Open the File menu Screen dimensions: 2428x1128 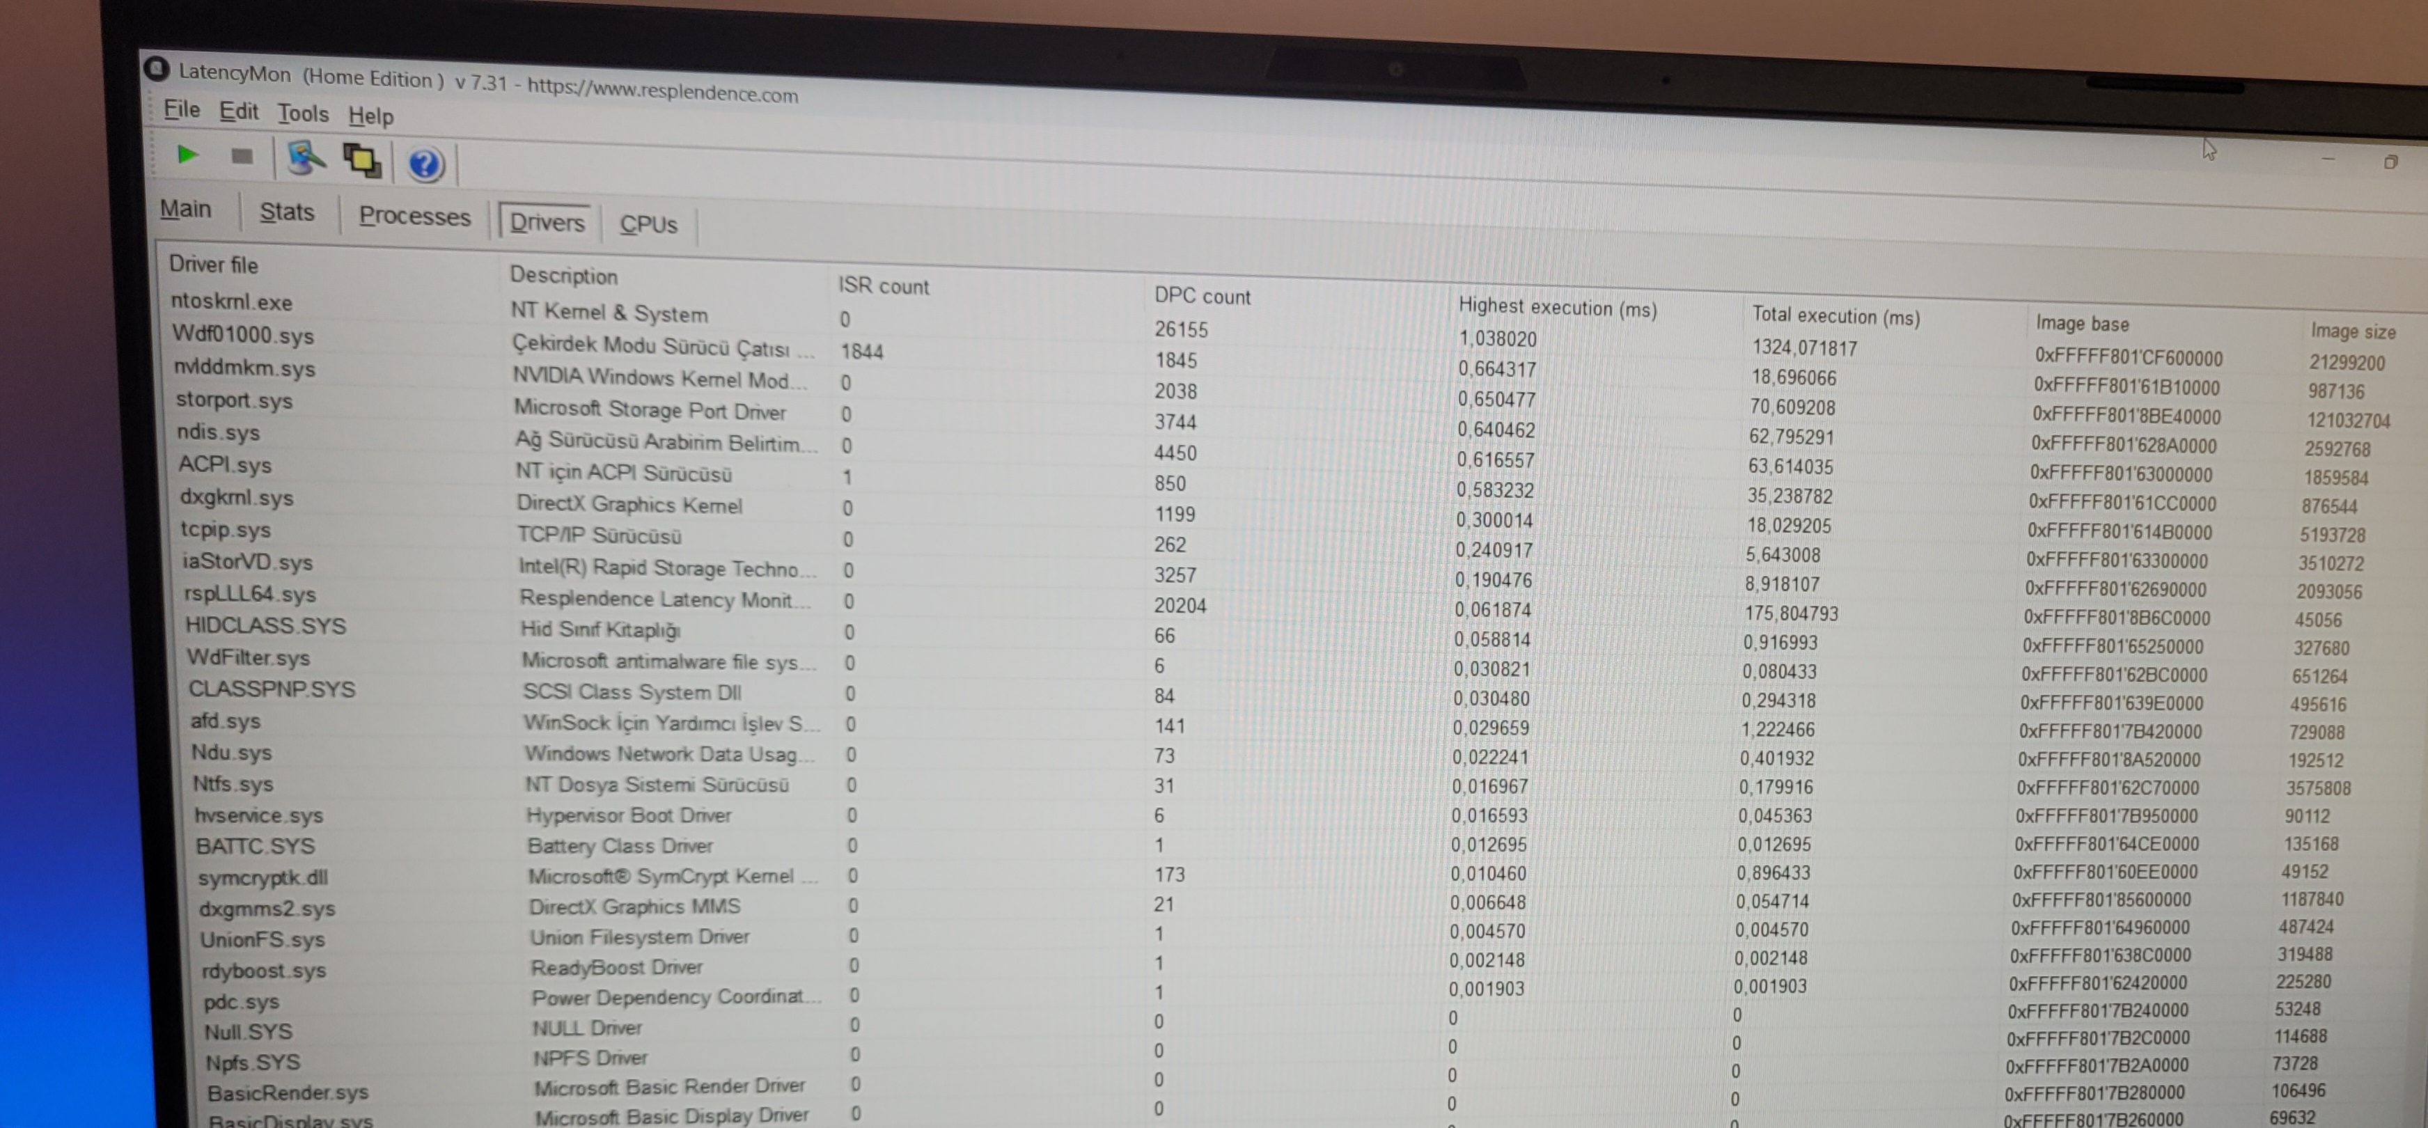(x=182, y=109)
